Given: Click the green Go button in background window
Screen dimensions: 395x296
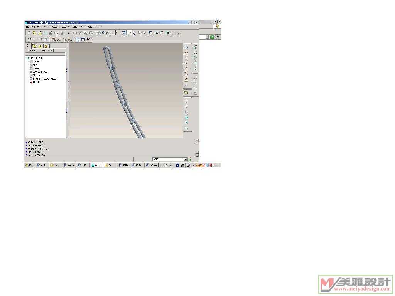Looking at the screenshot, I should tap(212, 37).
